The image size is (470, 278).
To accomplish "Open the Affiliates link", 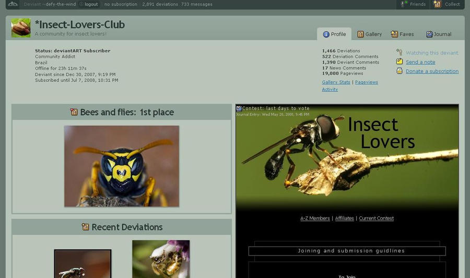I will point(345,218).
